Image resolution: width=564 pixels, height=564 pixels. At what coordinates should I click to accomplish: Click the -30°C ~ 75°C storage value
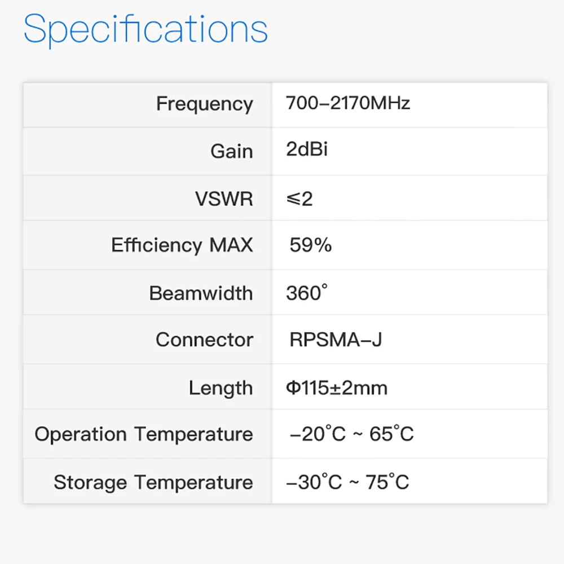point(347,483)
